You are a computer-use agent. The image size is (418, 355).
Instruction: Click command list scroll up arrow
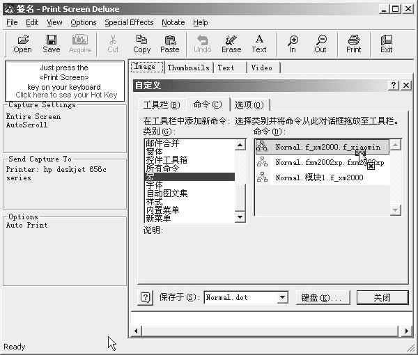[395, 145]
